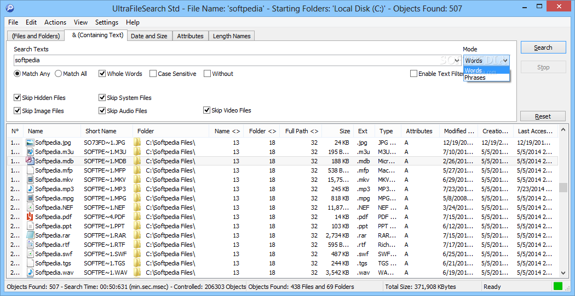
Task: Click the Softpedia.m3u file icon
Action: [30, 151]
